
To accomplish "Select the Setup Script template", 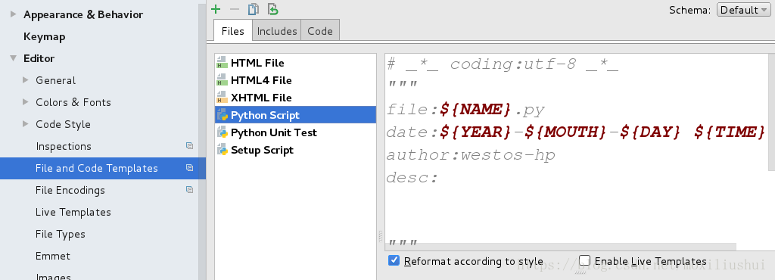I will (x=295, y=150).
